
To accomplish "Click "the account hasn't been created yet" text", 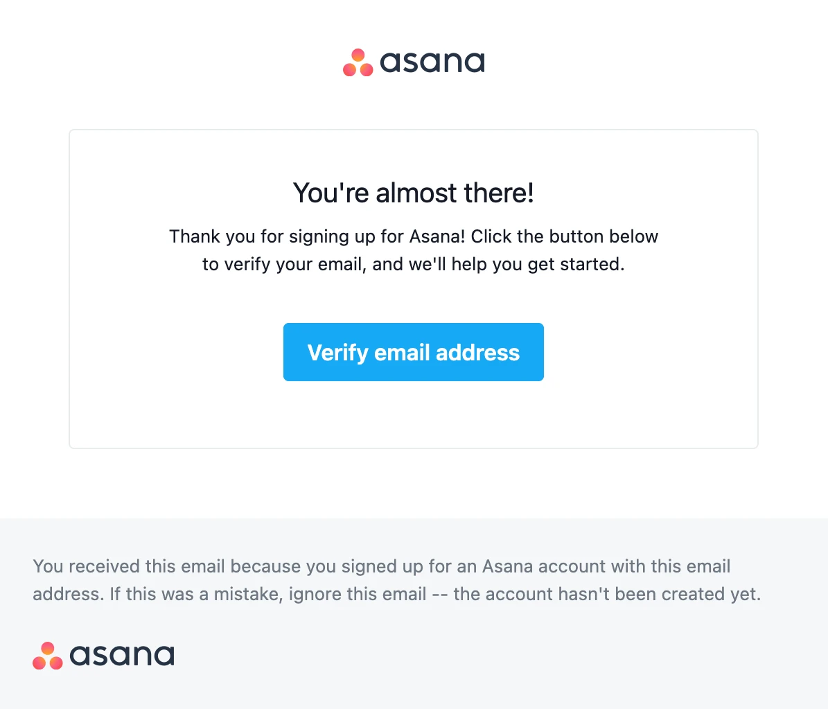I will [606, 594].
